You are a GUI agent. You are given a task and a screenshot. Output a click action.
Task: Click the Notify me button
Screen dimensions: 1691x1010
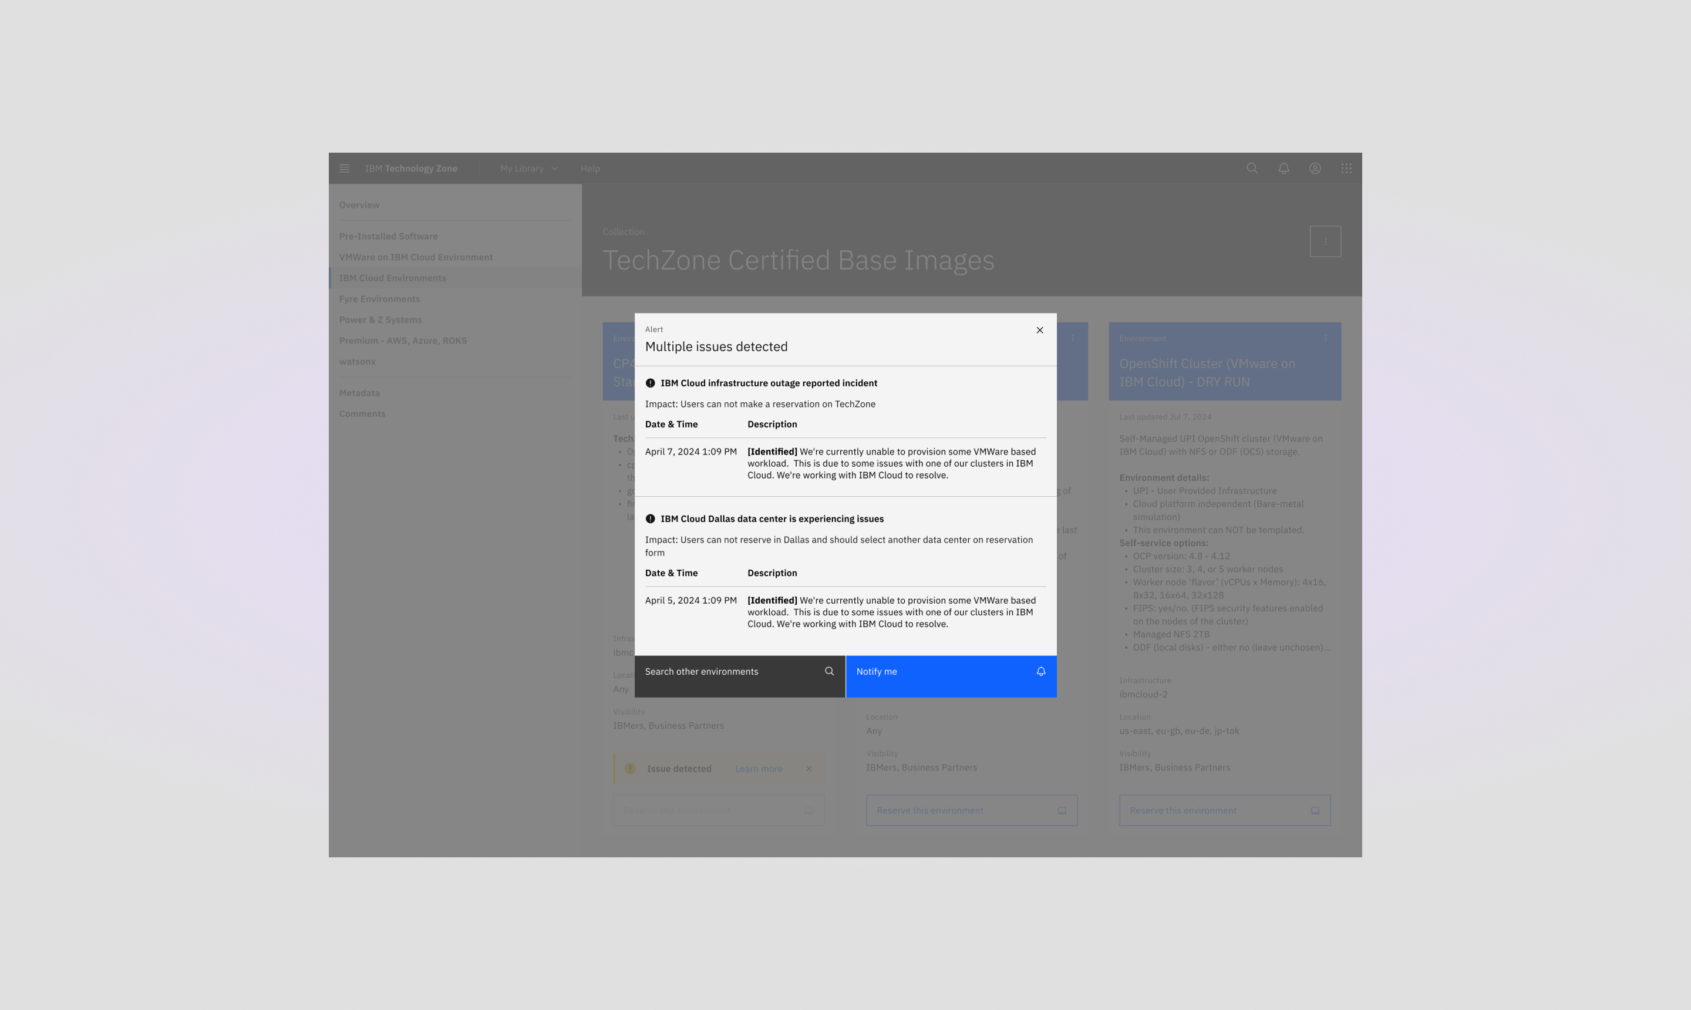[951, 676]
